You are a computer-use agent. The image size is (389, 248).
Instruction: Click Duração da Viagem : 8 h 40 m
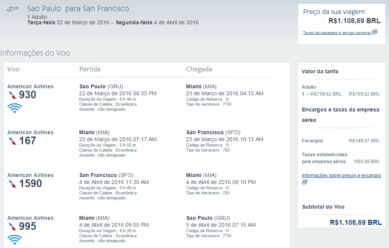click(x=107, y=99)
